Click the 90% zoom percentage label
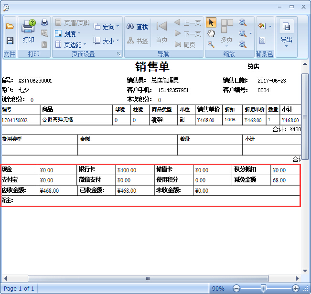This screenshot has width=311, height=294. click(218, 288)
